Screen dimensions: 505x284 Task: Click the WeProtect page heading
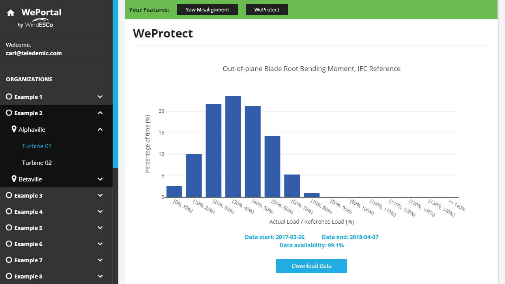163,33
